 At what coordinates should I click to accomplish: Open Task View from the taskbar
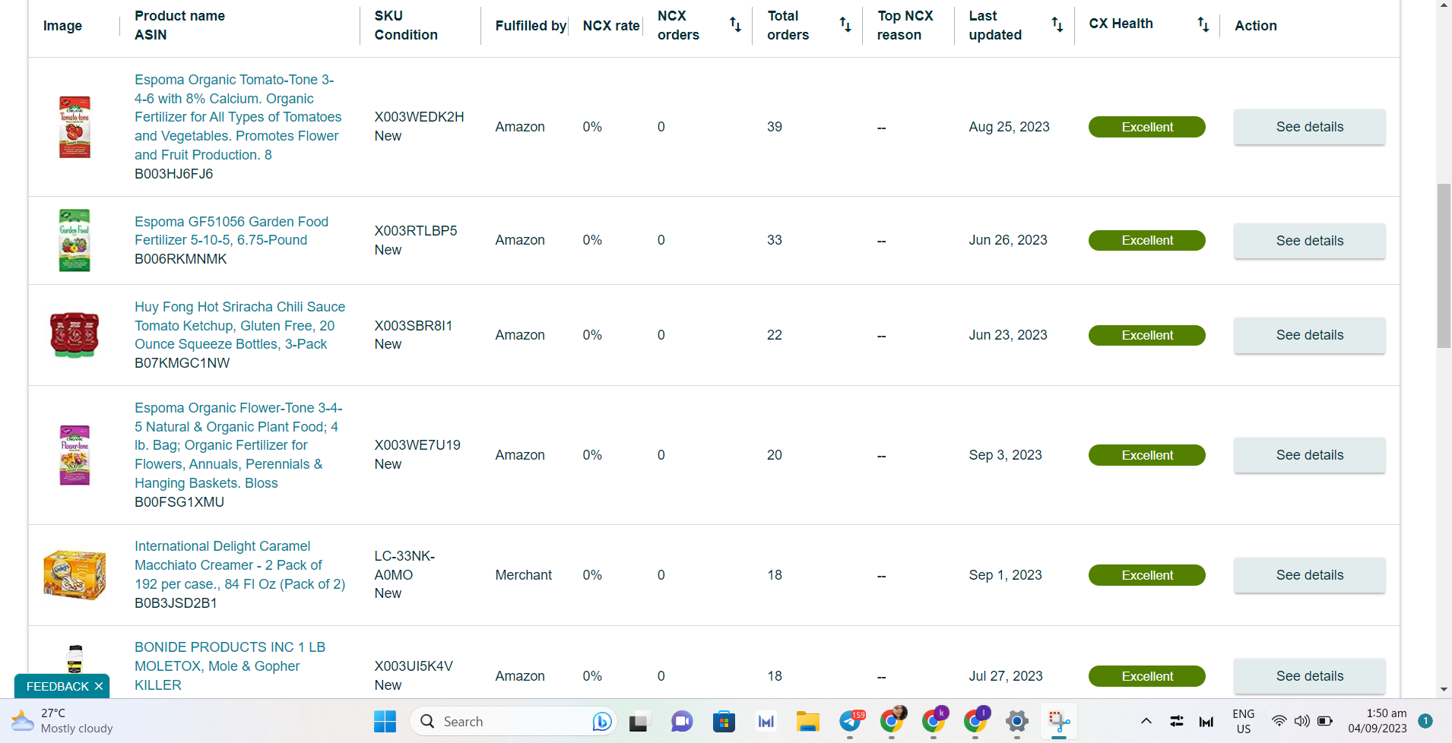[x=640, y=721]
